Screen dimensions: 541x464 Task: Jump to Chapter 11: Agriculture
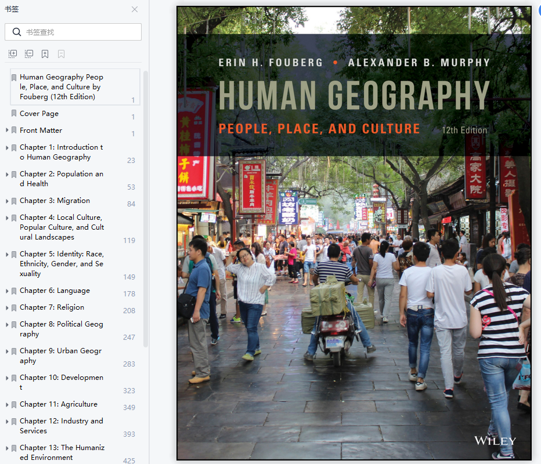pos(59,404)
